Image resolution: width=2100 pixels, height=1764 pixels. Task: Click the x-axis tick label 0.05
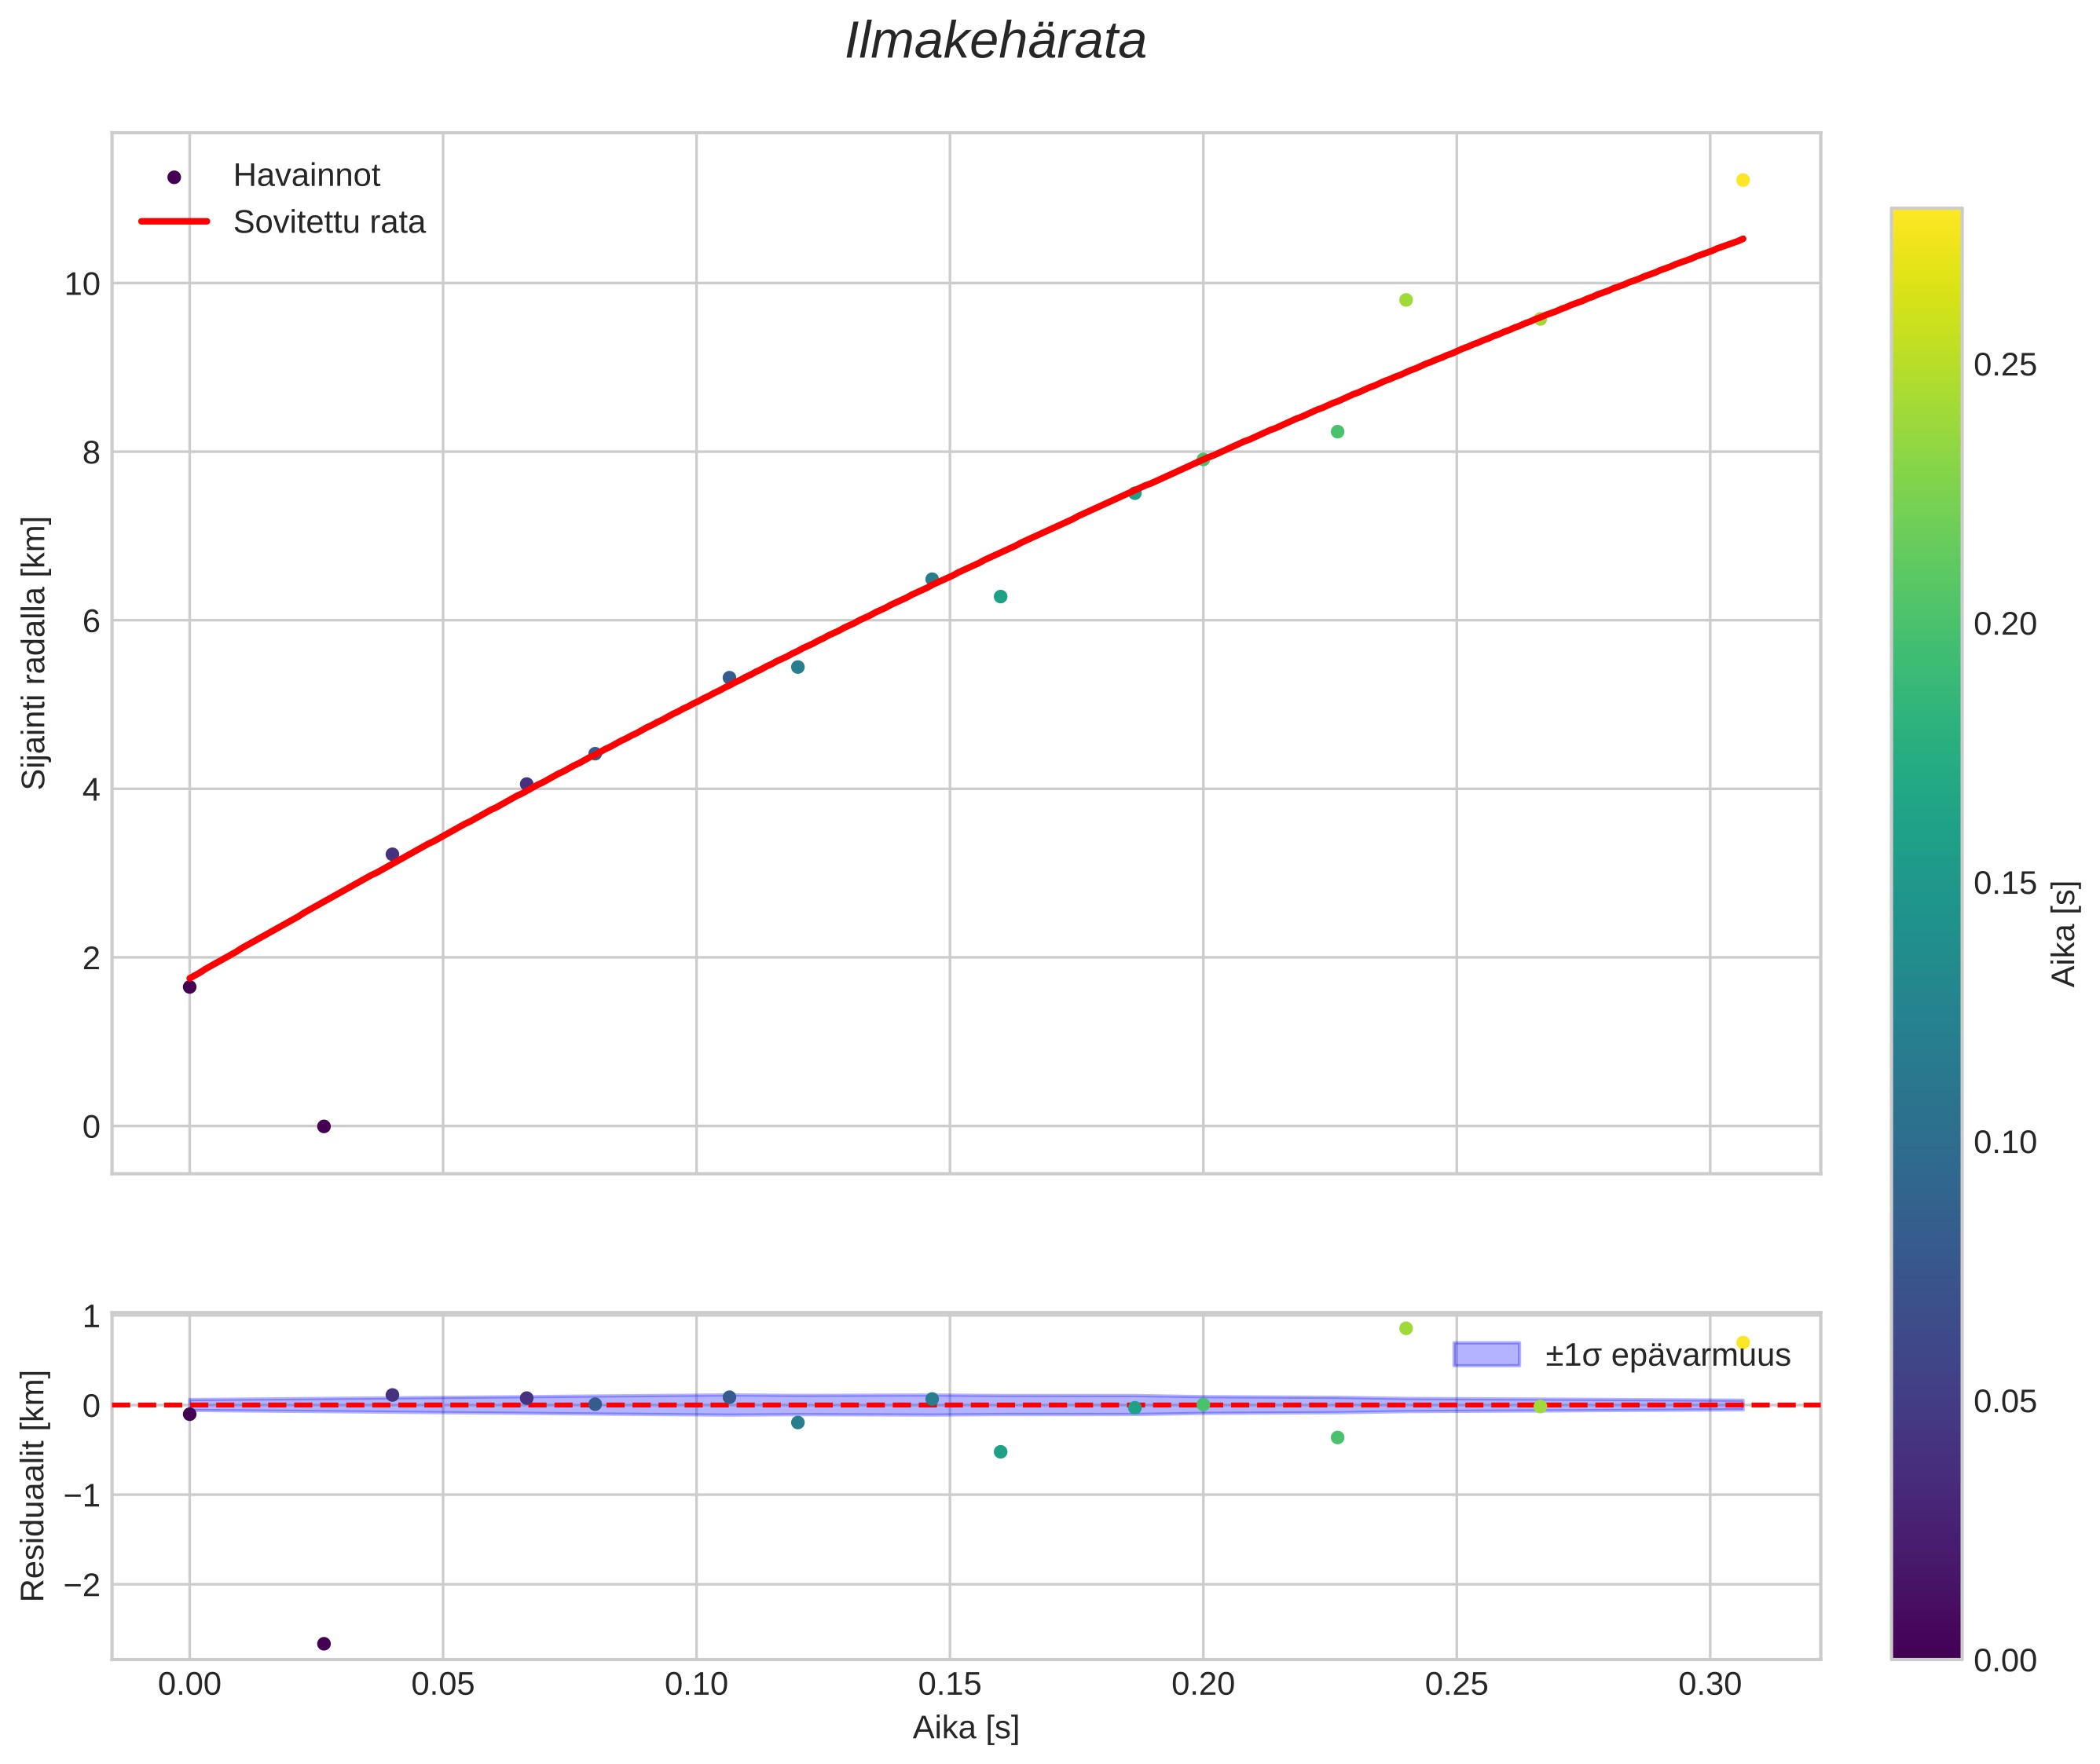point(443,1685)
